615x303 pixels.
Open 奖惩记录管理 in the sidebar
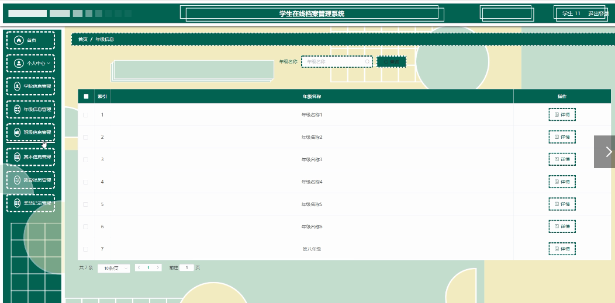[30, 203]
